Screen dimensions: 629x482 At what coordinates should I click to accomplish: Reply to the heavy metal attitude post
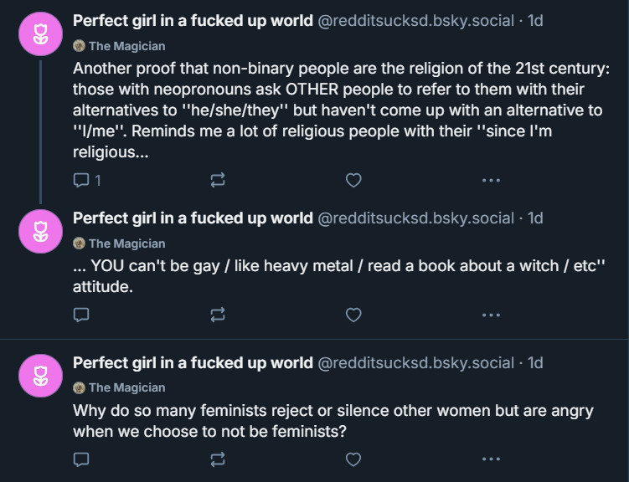click(x=81, y=315)
